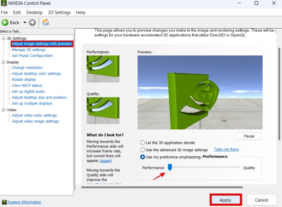Viewport: 282px width, 207px height.
Task: Select Use my preference emphasizing option
Action: [142, 157]
